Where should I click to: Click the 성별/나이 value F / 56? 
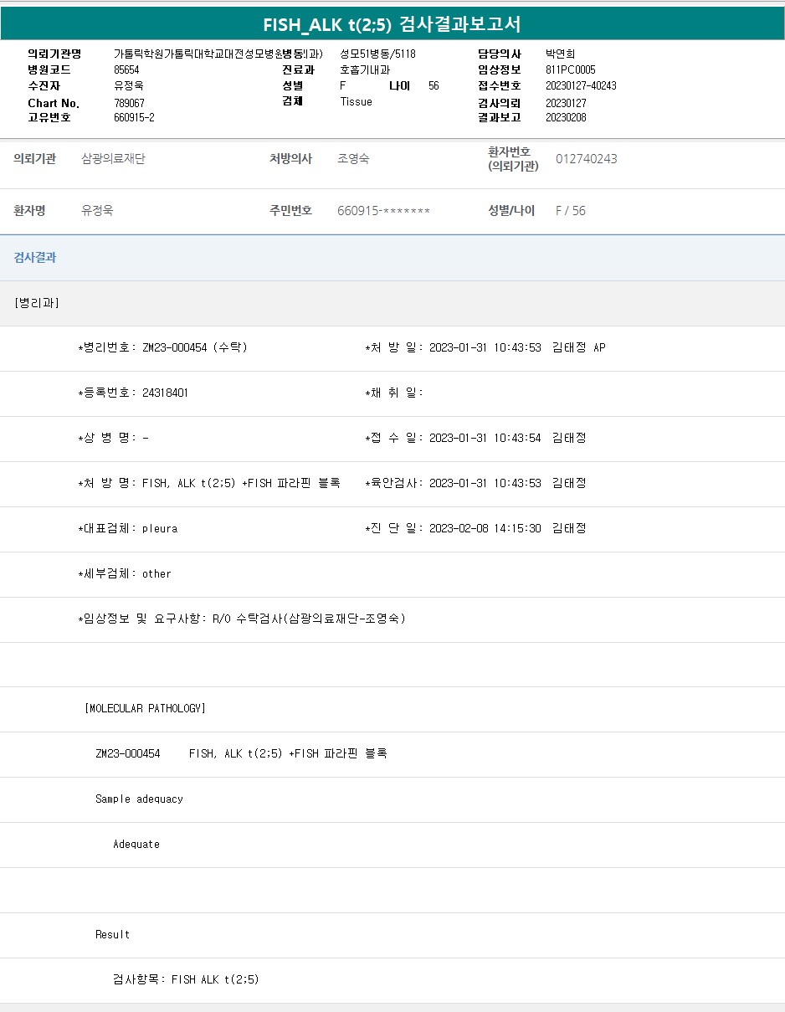(571, 211)
